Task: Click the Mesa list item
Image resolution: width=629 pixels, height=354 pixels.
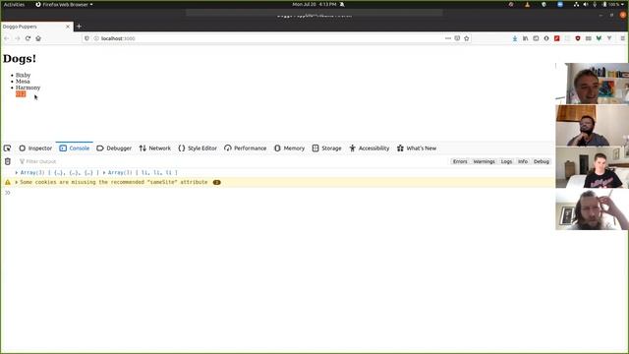Action: pos(23,82)
